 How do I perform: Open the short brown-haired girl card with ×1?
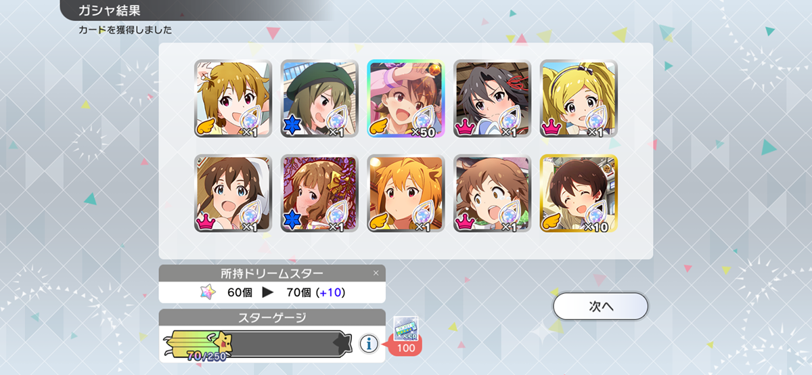click(x=493, y=194)
